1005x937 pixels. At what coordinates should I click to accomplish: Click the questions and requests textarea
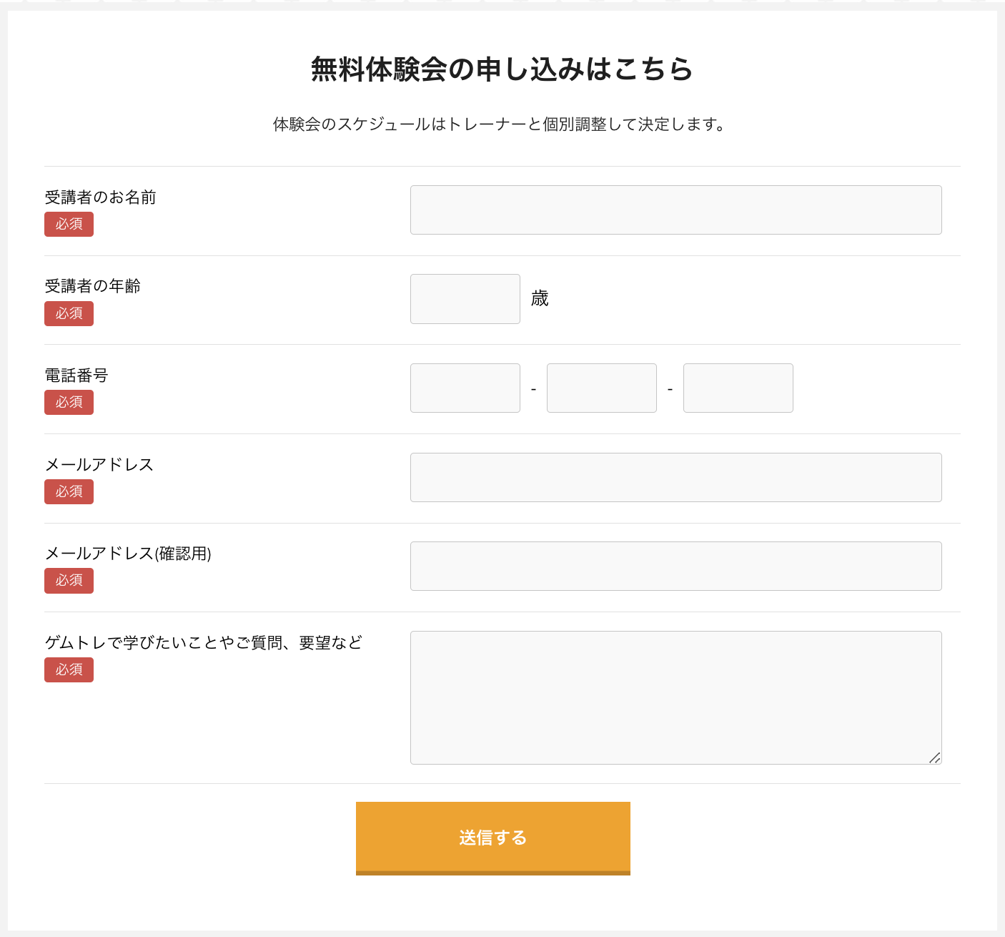[675, 697]
